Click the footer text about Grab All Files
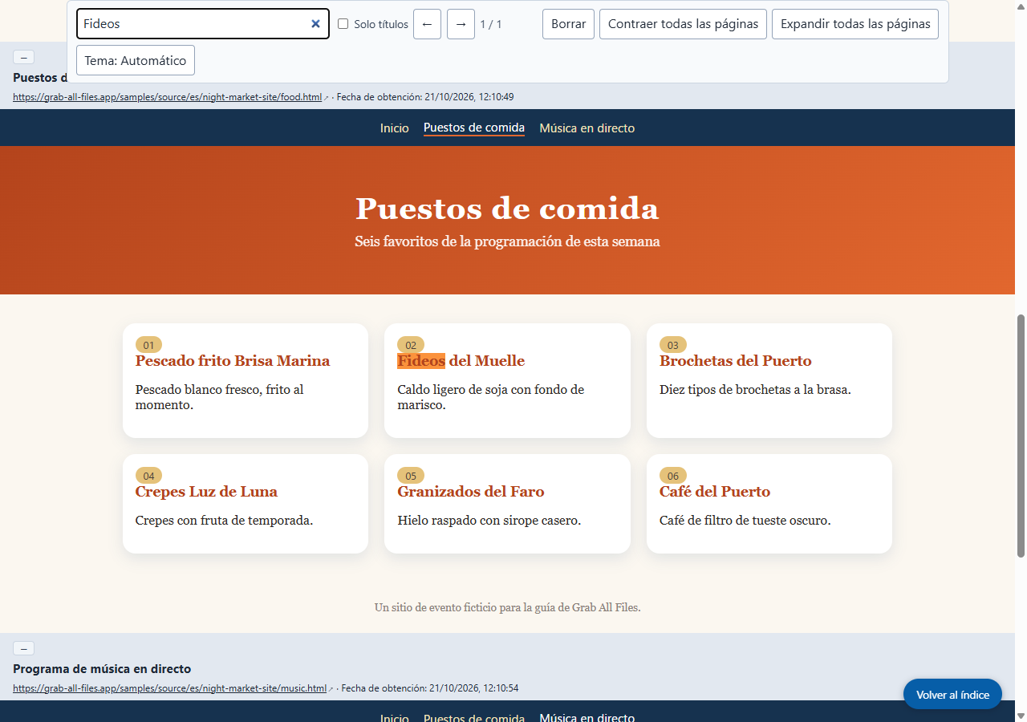 tap(507, 607)
